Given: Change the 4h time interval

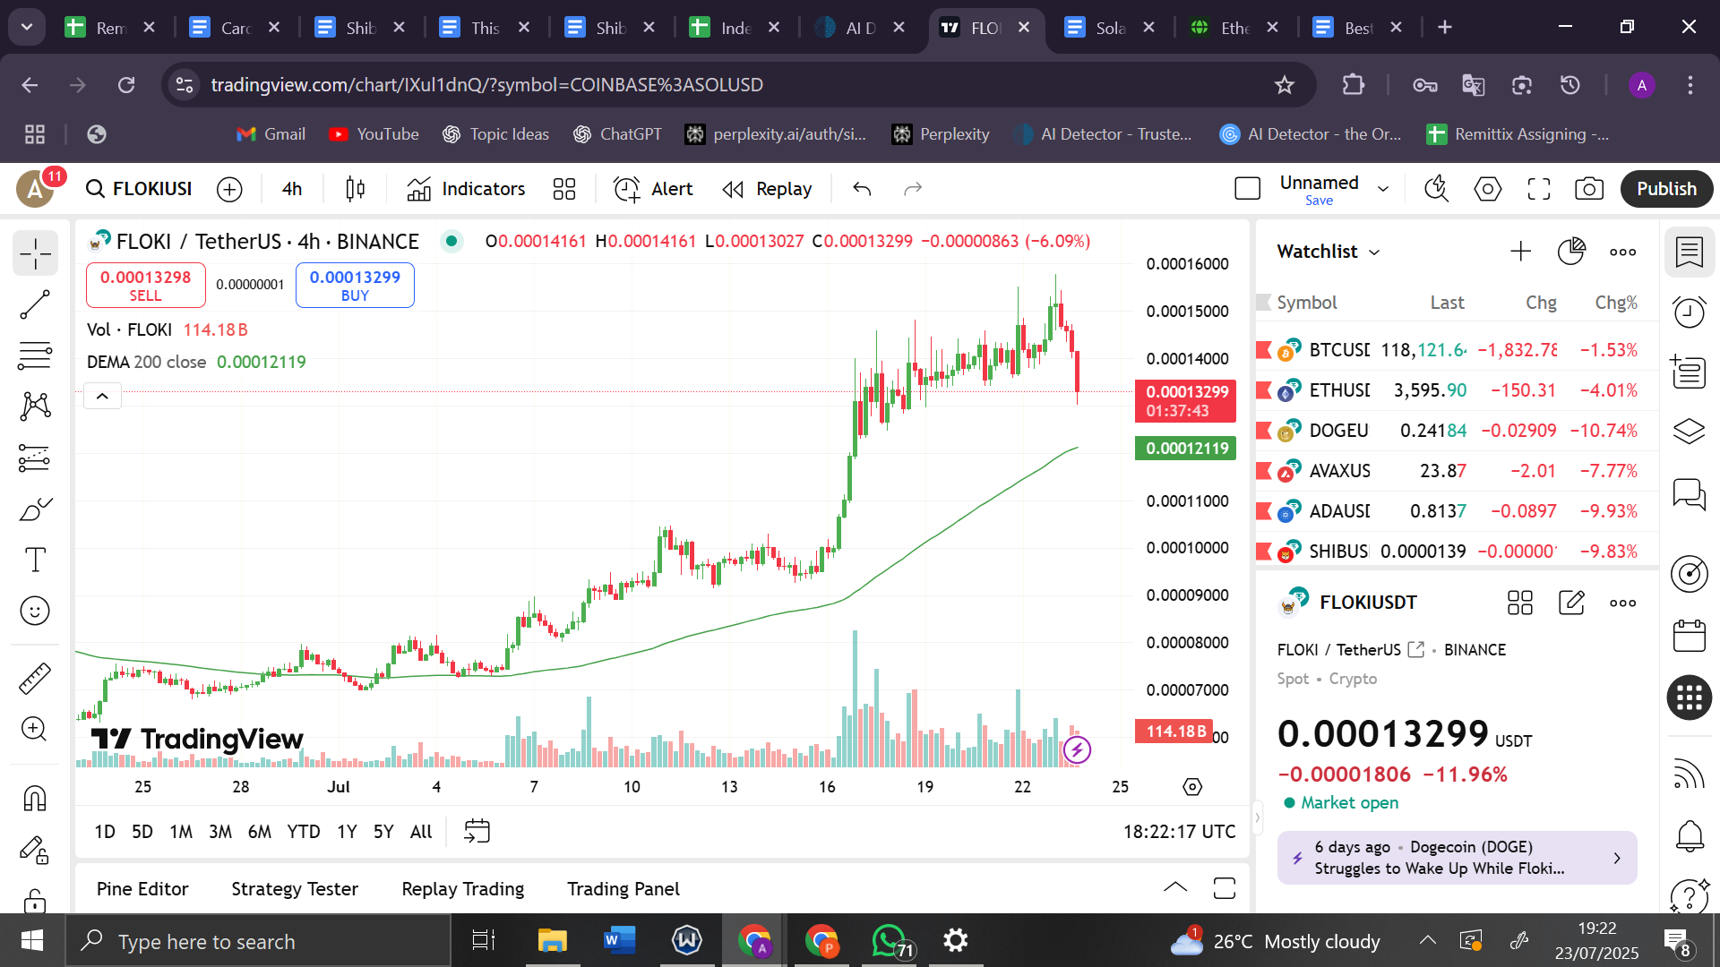Looking at the screenshot, I should pyautogui.click(x=292, y=189).
